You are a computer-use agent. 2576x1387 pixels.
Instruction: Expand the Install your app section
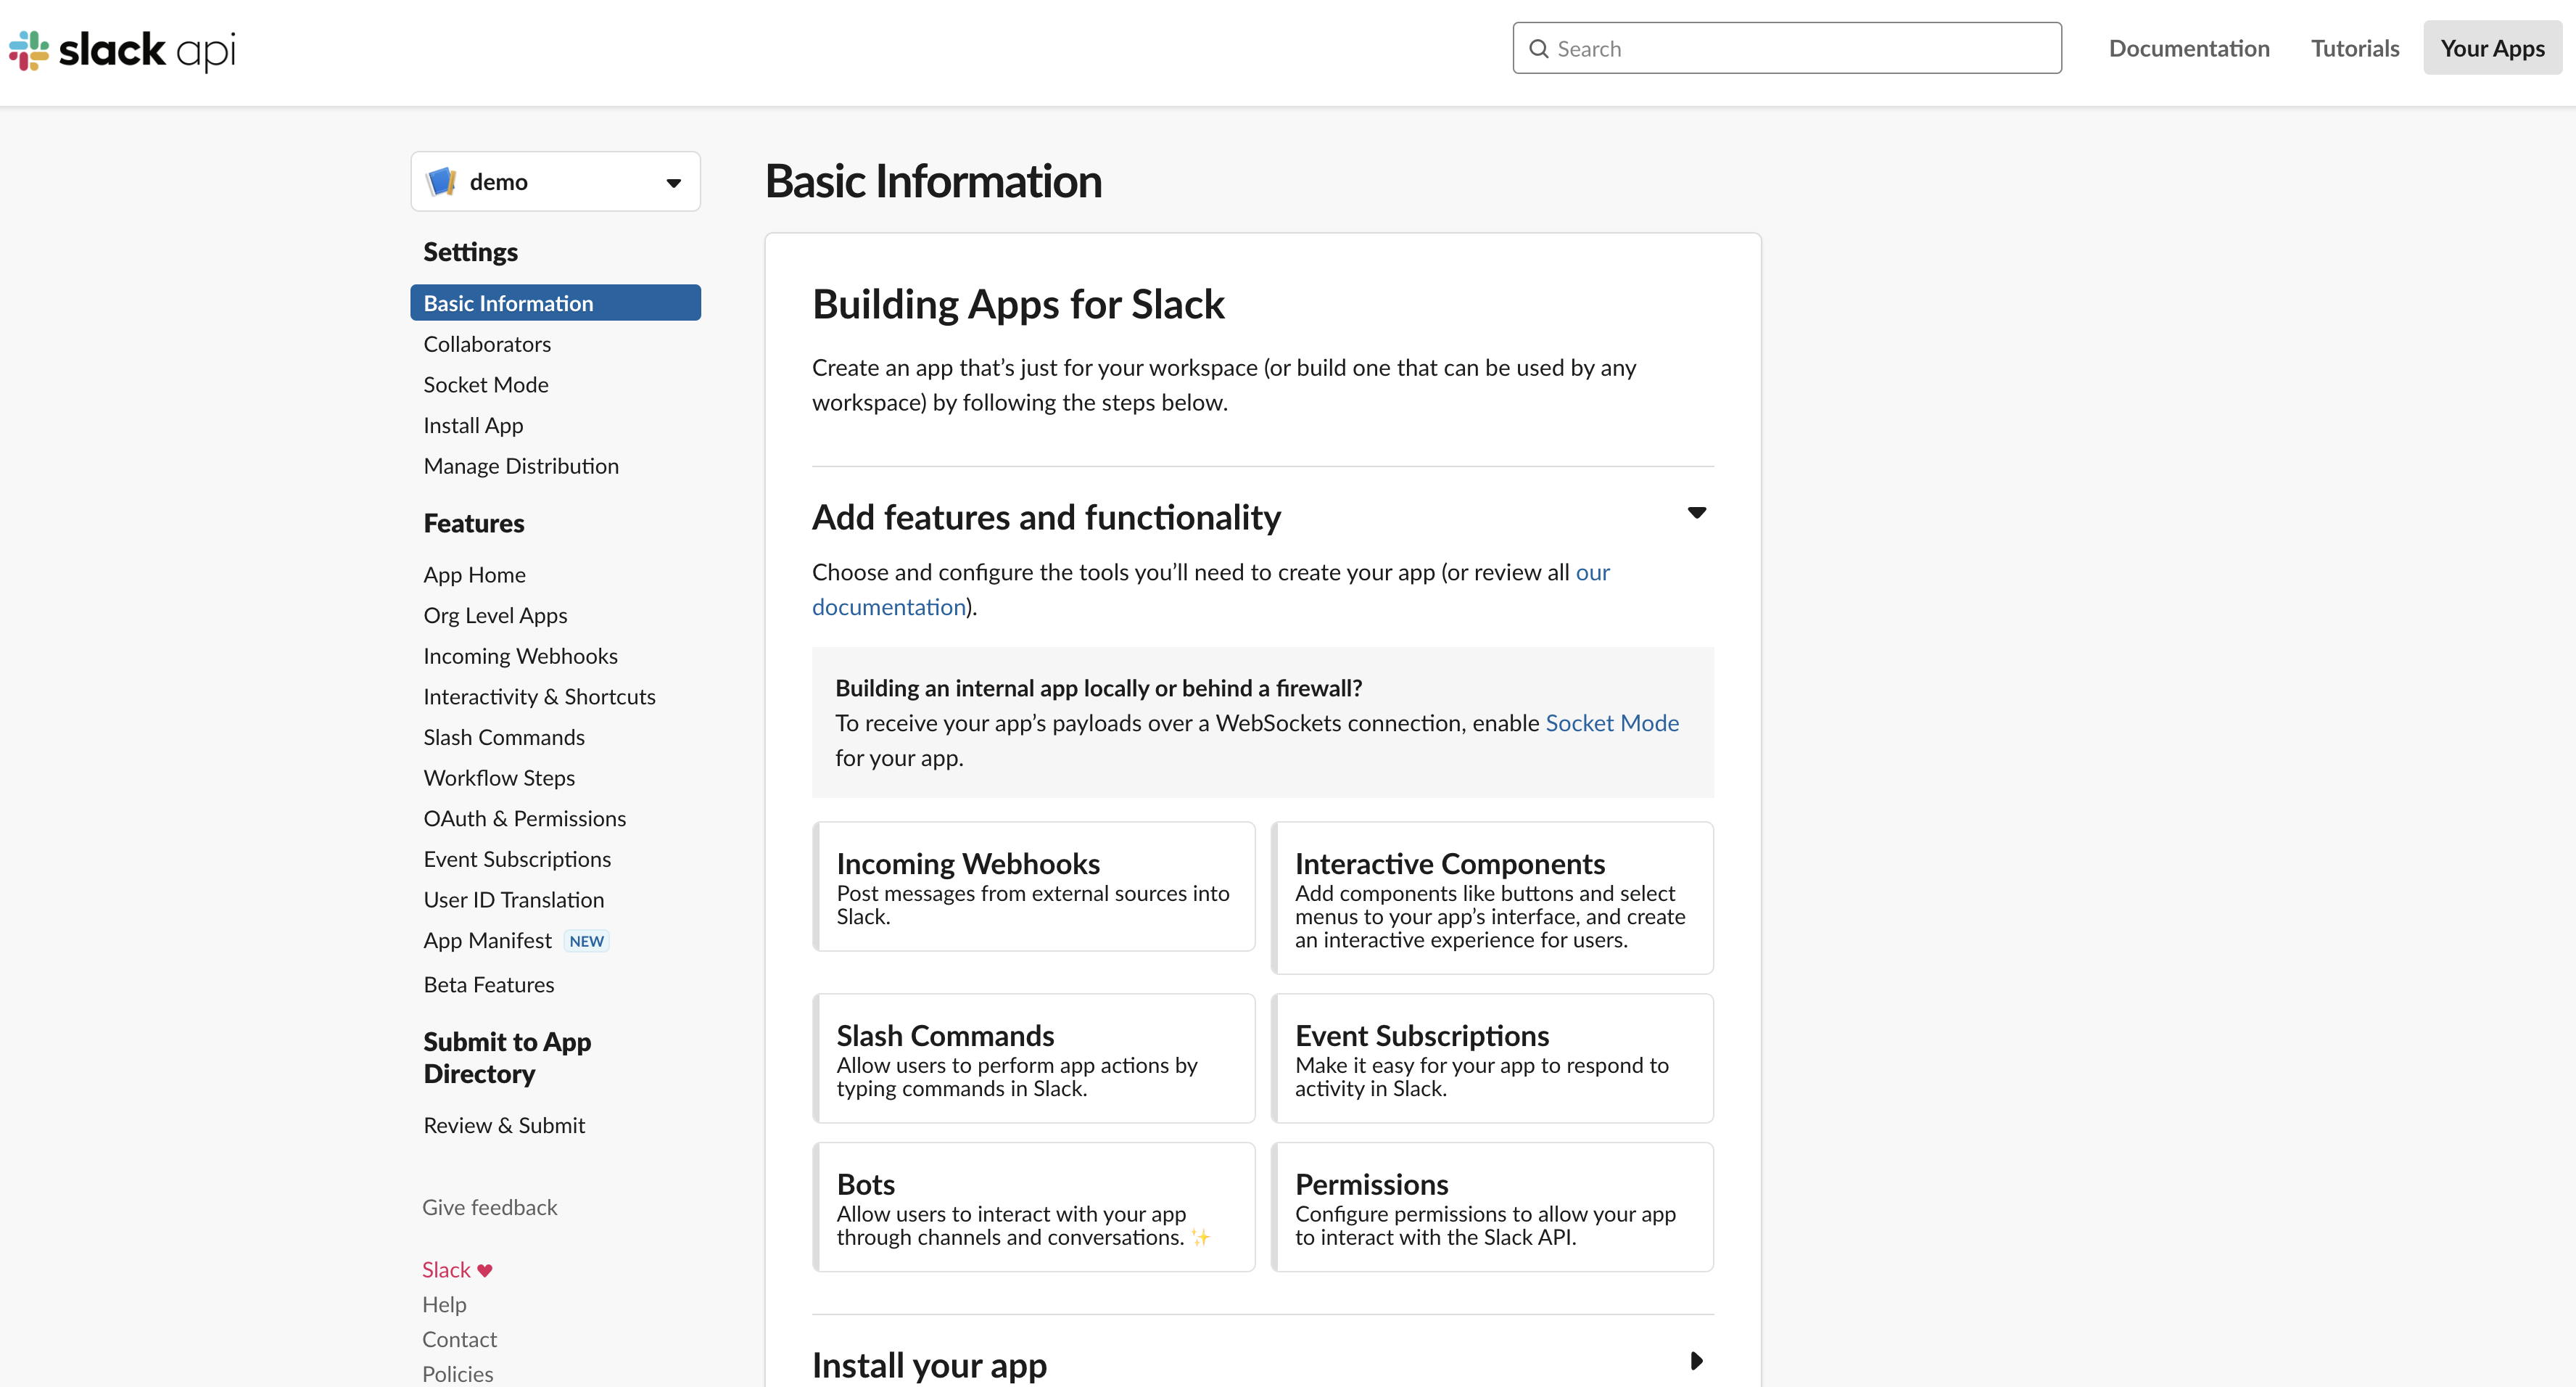1696,1361
